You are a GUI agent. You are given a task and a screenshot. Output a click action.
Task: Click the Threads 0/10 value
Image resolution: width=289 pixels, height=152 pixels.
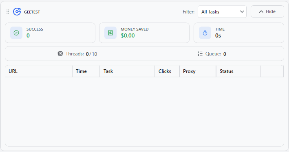tap(91, 54)
